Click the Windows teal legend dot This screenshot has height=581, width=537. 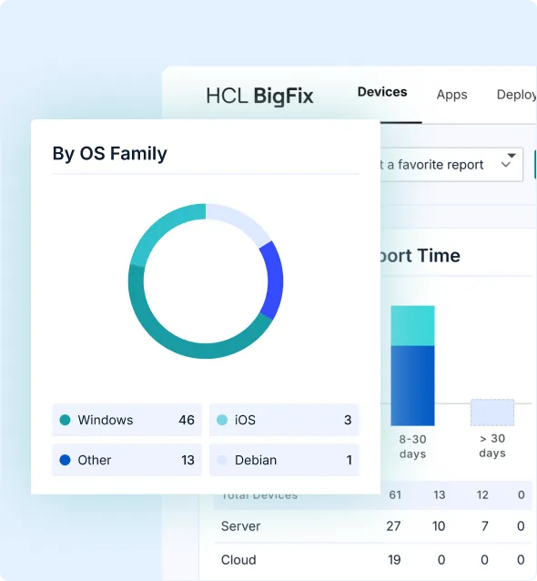coord(65,420)
